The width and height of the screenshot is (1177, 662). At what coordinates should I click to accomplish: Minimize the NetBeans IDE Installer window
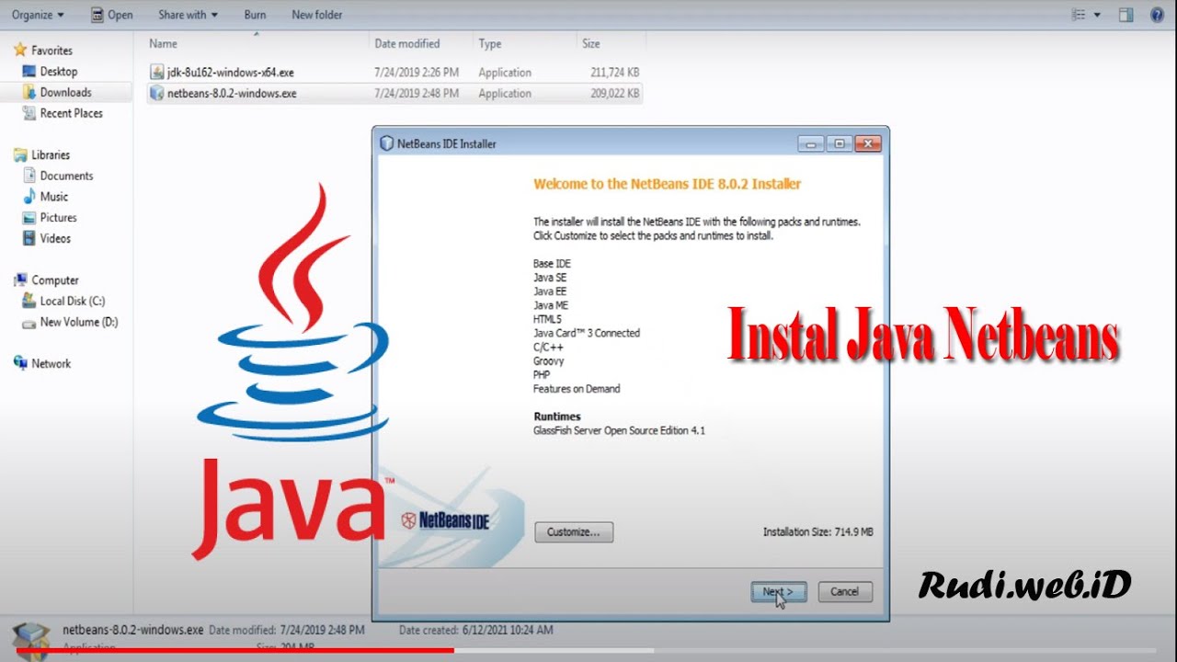click(x=810, y=143)
